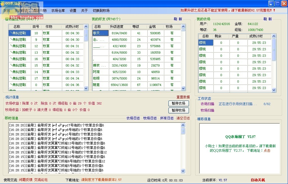Click my farm list scroll-up arrow
288x184 pixels.
tap(274, 36)
